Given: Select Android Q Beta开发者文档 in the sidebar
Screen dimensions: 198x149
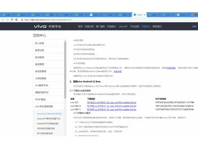Looking at the screenshot, I should click(x=49, y=114).
